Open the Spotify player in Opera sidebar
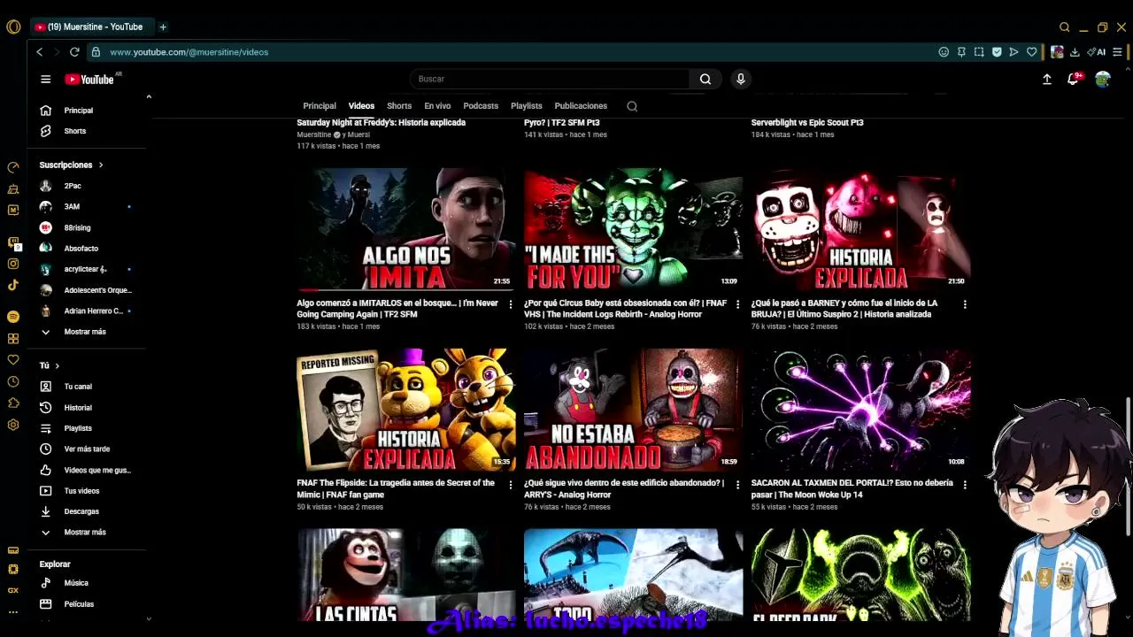 pos(13,317)
